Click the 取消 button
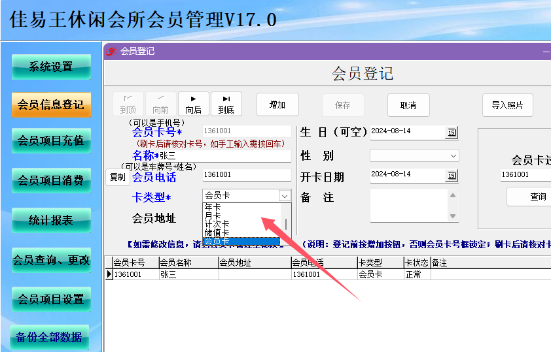551x352 pixels. coord(408,105)
